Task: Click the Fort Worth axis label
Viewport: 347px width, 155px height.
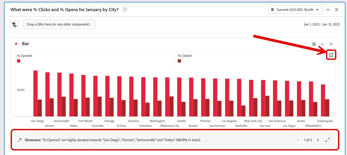Action: point(85,121)
